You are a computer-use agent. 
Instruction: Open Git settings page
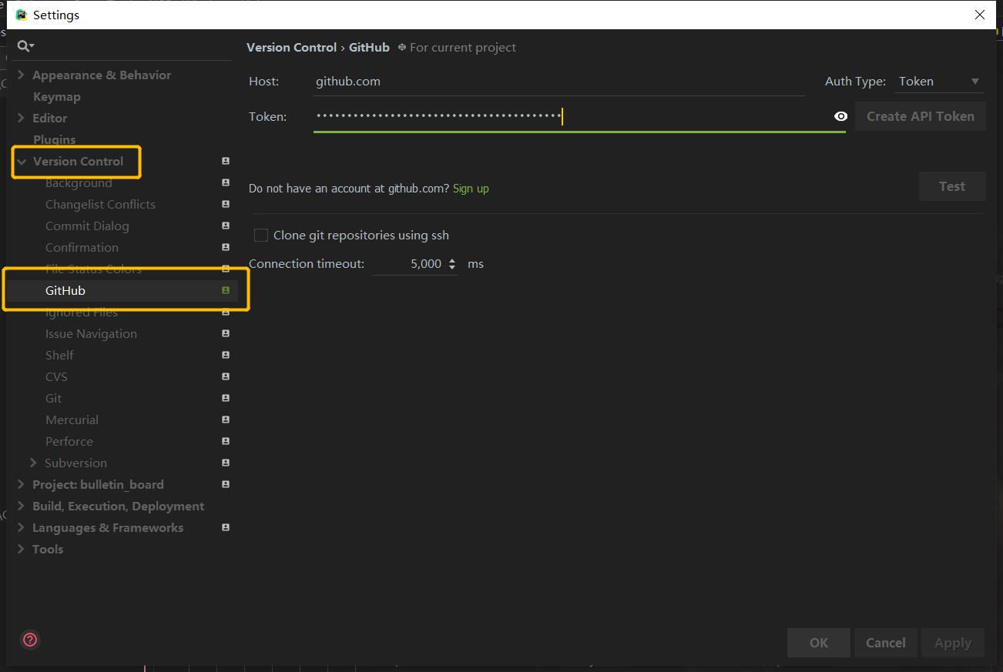coord(53,398)
